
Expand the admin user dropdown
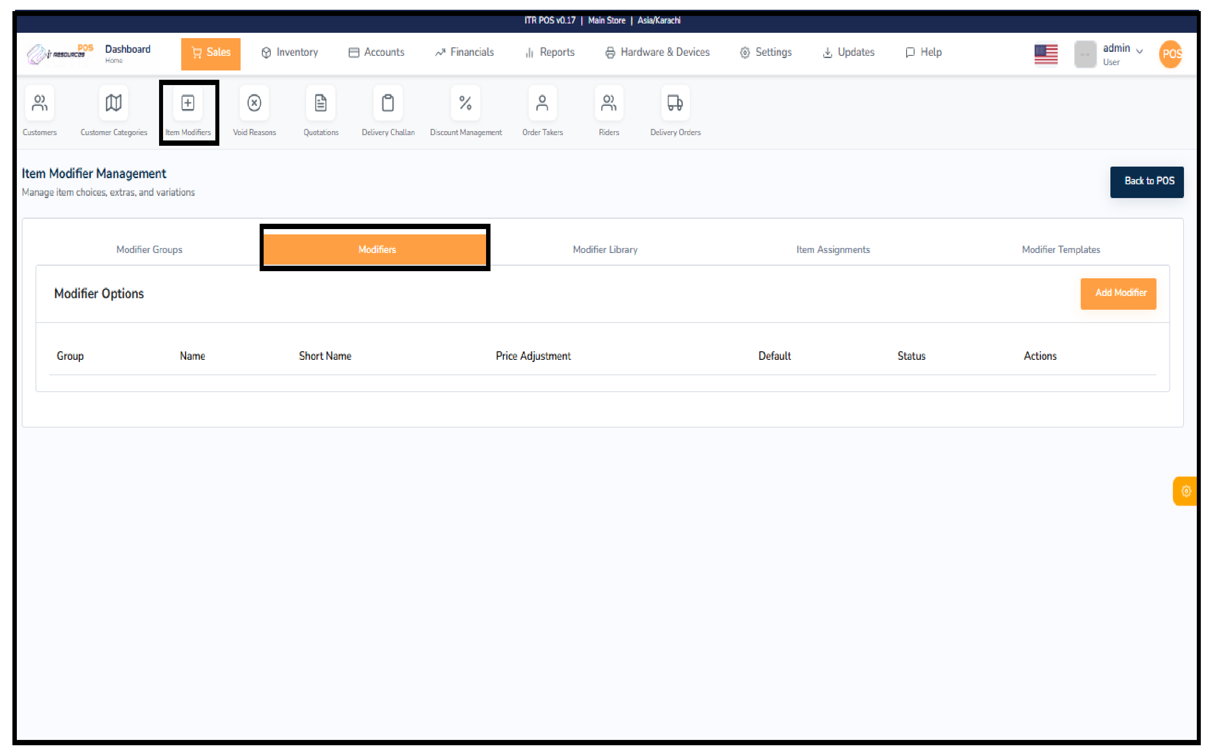point(1121,53)
